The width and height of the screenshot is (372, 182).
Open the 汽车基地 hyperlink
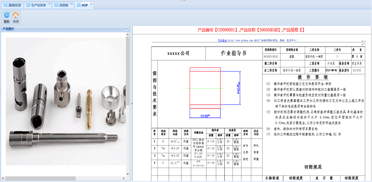tap(222, 40)
